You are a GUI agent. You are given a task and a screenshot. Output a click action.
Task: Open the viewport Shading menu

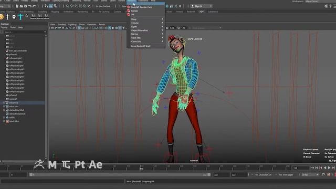pyautogui.click(x=61, y=25)
